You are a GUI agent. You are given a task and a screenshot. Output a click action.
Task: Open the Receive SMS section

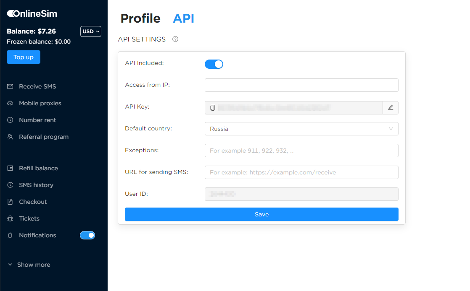(34, 86)
